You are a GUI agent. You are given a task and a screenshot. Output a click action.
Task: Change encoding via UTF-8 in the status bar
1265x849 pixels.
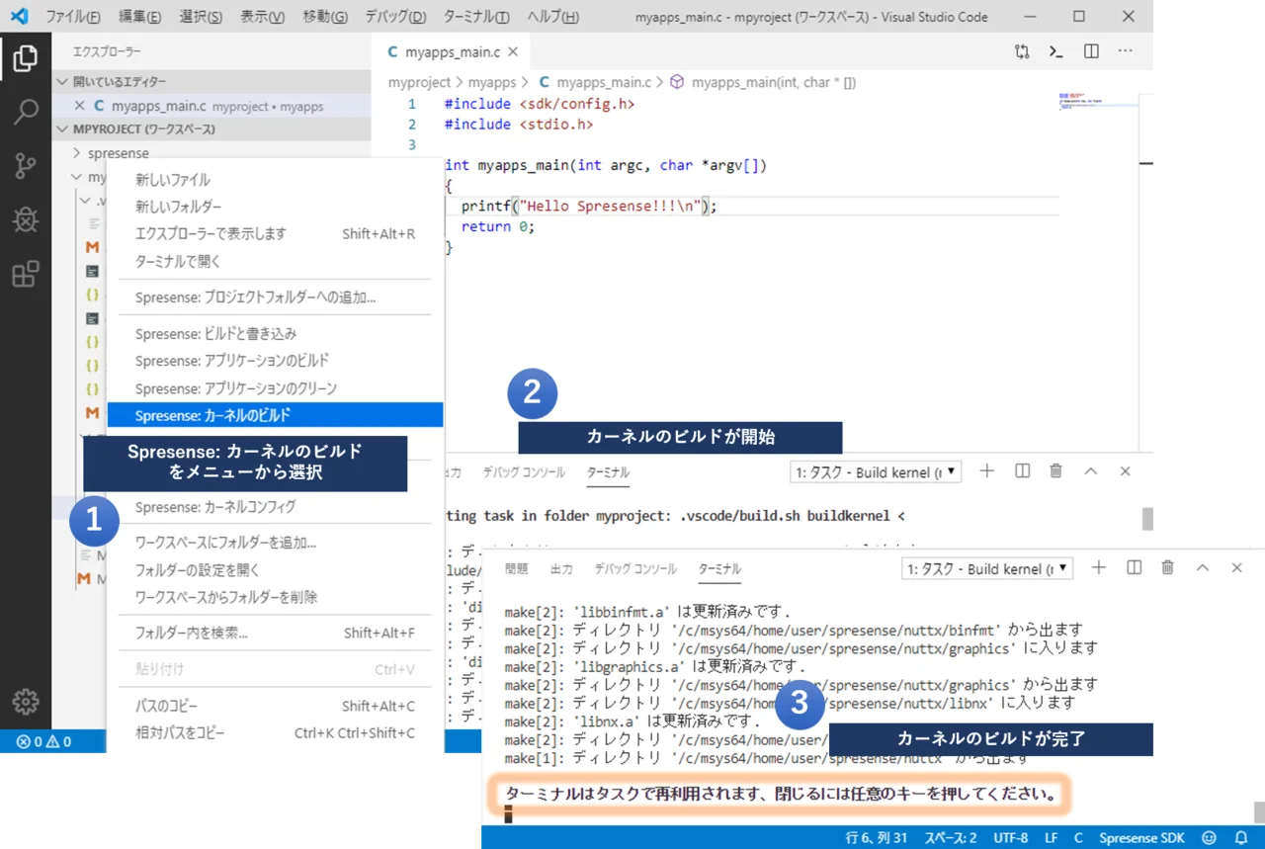(x=1010, y=838)
